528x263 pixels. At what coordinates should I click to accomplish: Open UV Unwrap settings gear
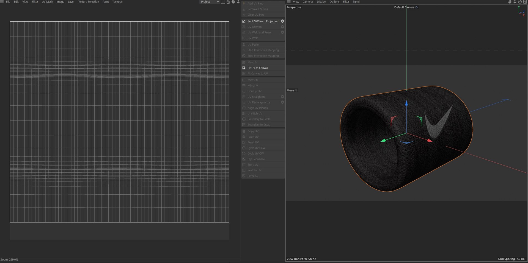pyautogui.click(x=282, y=27)
